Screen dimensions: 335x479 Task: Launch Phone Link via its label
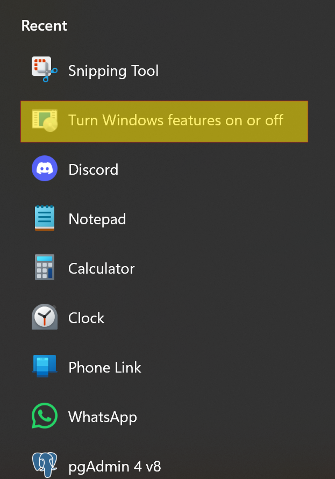(x=104, y=368)
